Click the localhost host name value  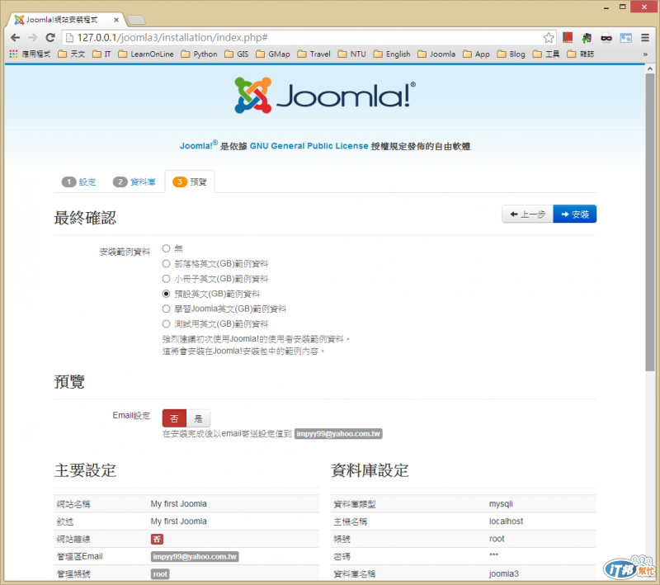pos(506,521)
